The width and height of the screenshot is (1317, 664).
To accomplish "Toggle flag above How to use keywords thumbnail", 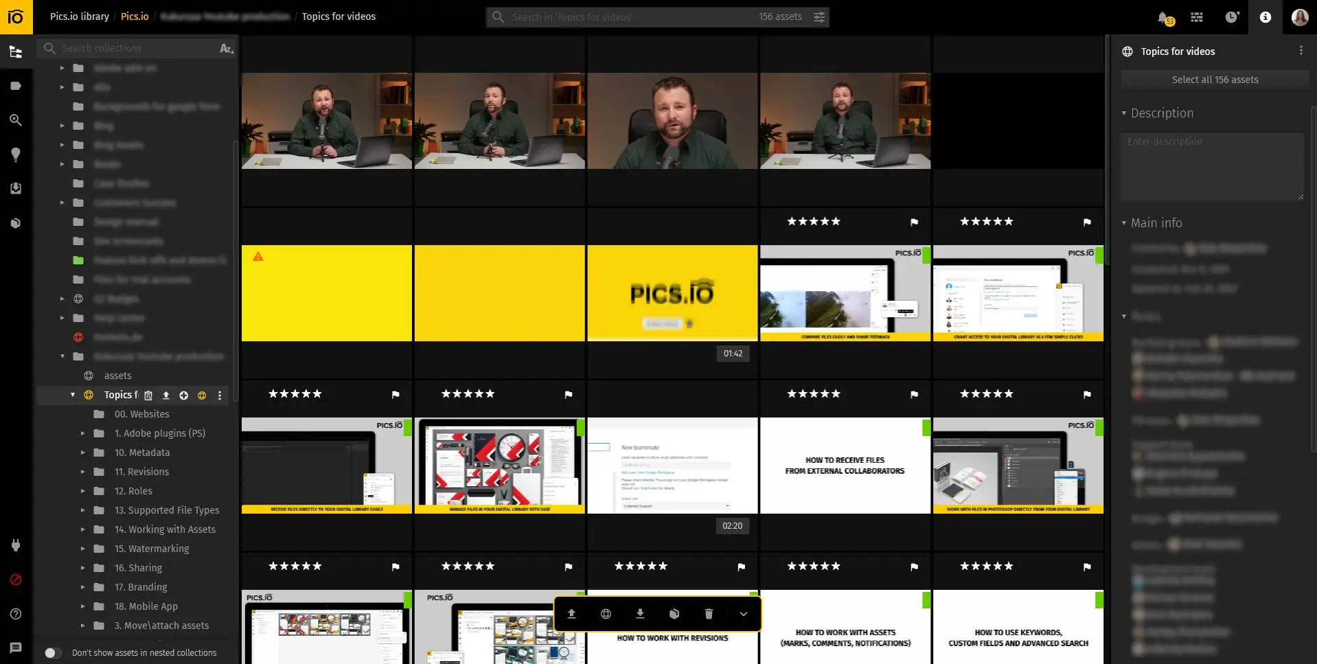I will pyautogui.click(x=1087, y=566).
